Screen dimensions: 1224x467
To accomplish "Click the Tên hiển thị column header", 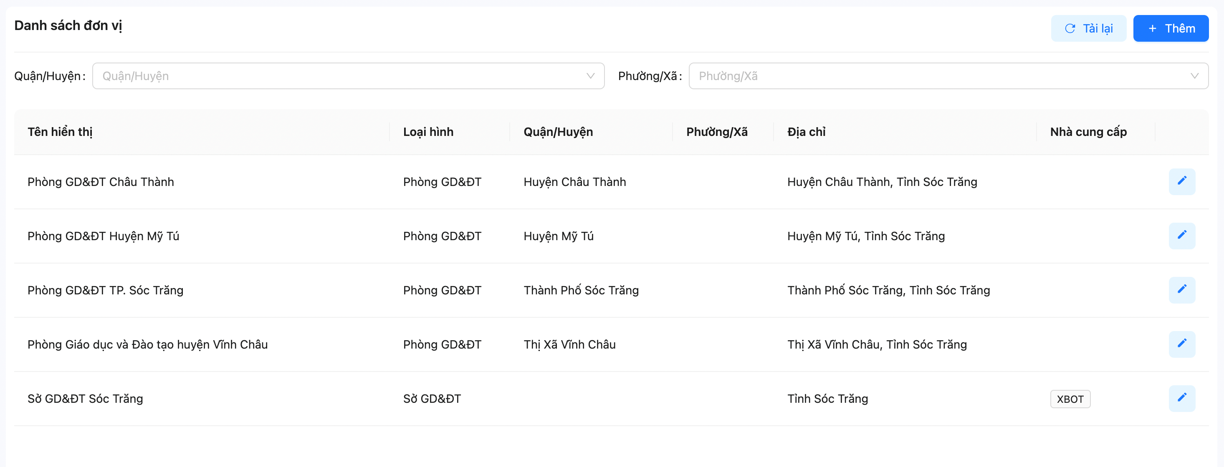I will (60, 132).
